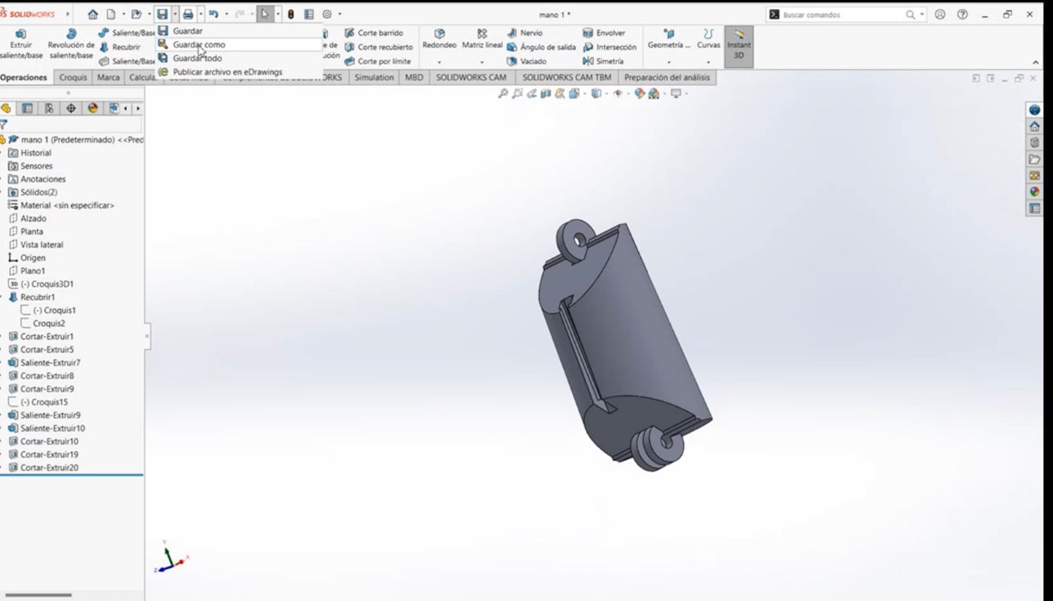Screen dimensions: 1053x601
Task: Select the Intersección tool
Action: coord(610,47)
